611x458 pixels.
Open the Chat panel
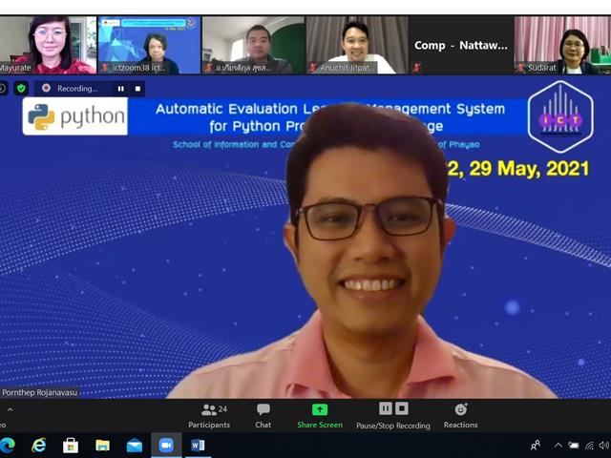[263, 416]
